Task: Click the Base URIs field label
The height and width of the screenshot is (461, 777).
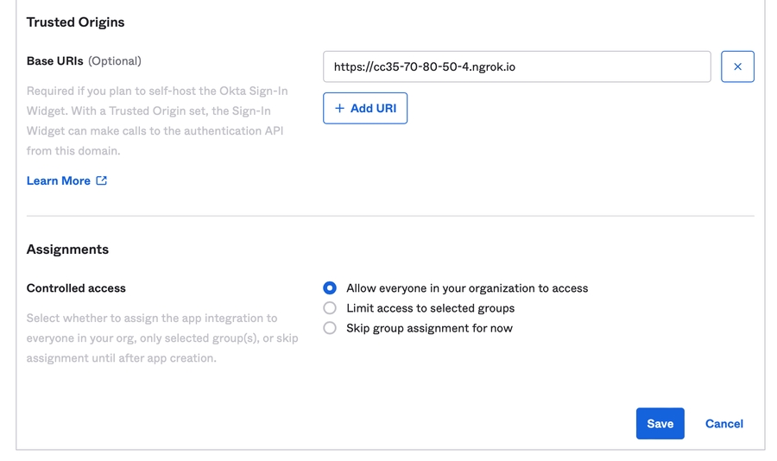Action: (x=54, y=61)
